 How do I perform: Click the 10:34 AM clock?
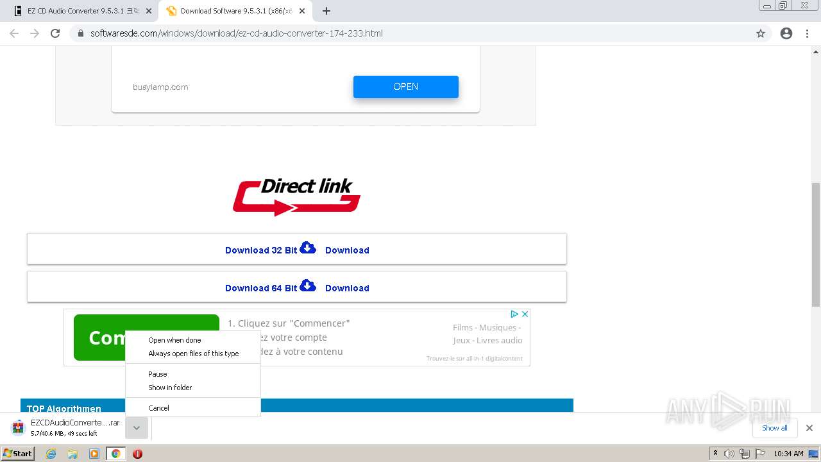788,454
